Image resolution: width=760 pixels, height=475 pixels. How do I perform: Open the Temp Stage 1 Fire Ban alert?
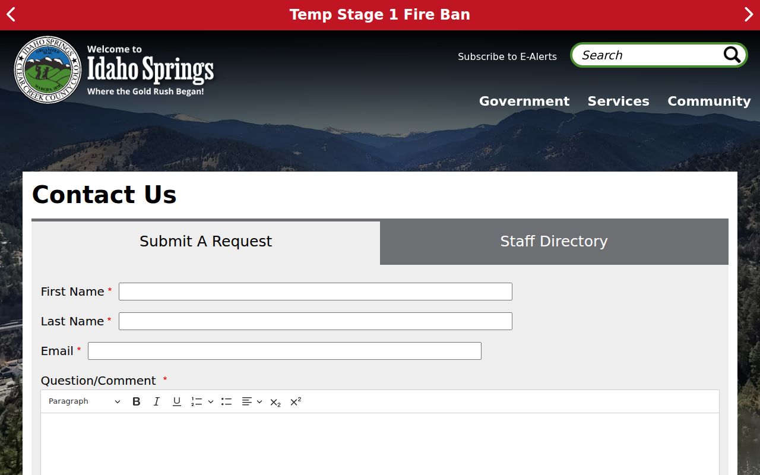pos(380,15)
